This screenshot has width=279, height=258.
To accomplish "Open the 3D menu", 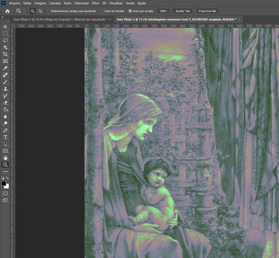I will [104, 3].
